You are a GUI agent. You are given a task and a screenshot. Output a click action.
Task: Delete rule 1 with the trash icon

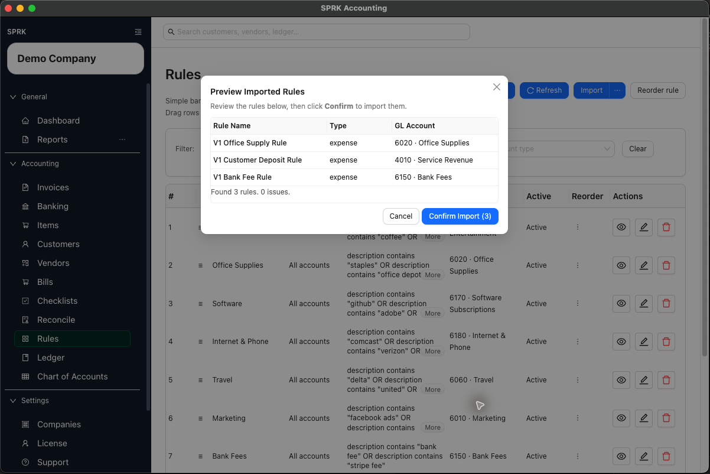666,228
